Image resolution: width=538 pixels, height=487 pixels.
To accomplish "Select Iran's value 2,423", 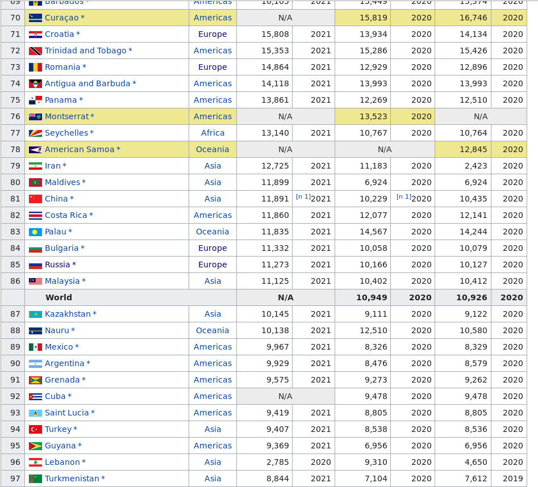I will 476,166.
